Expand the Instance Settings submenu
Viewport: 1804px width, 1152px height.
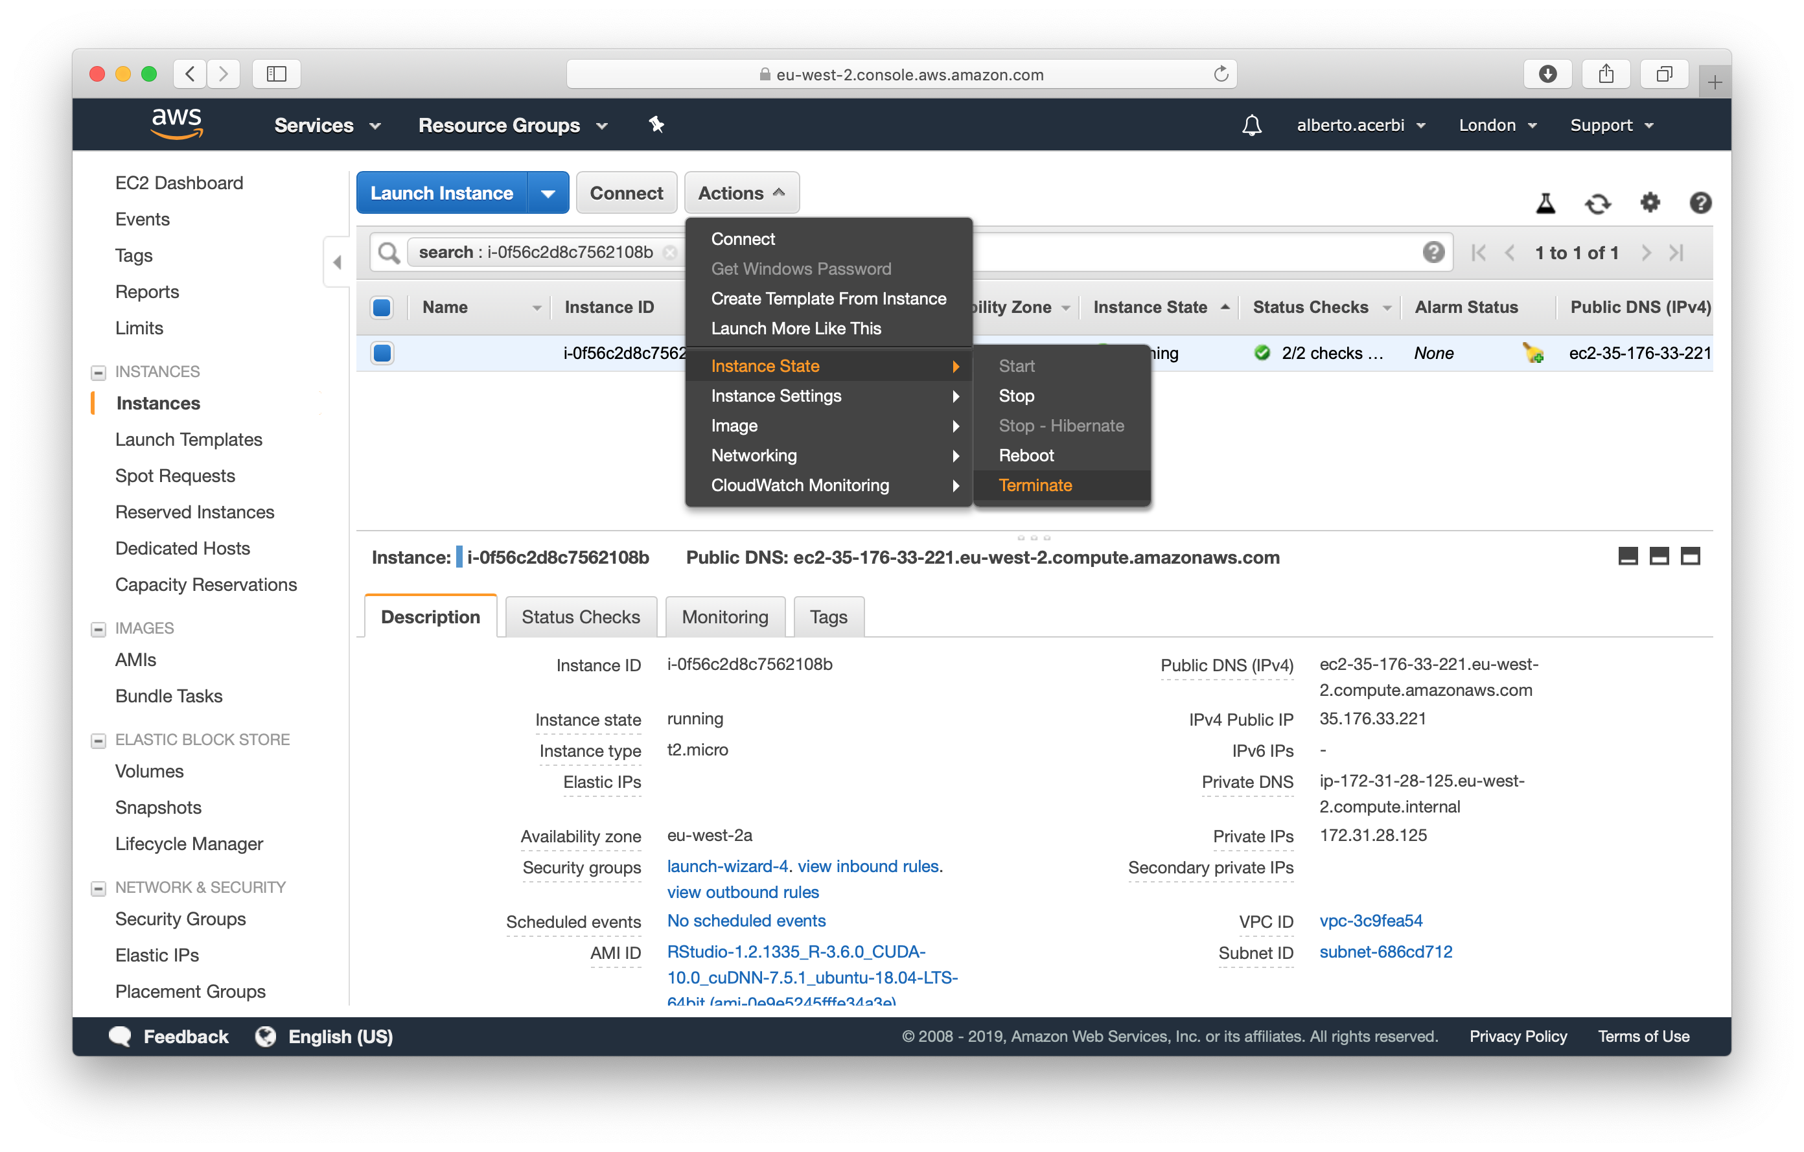coord(829,395)
